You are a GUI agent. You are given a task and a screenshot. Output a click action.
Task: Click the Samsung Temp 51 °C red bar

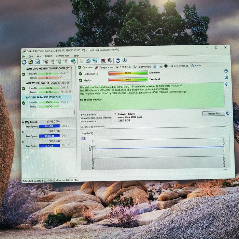48,78
